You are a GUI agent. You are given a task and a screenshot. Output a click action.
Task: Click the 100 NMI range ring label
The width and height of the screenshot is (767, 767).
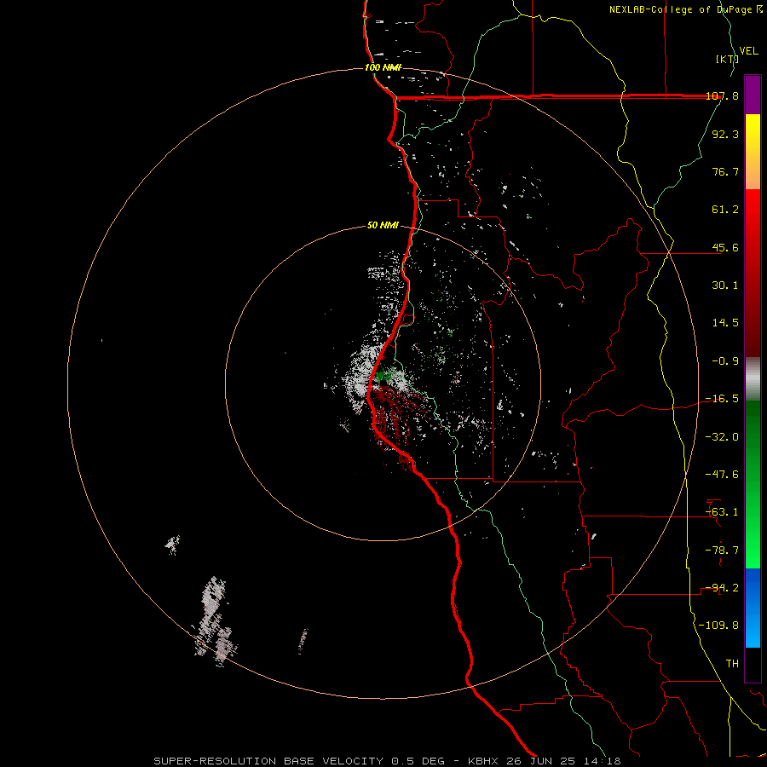coord(383,67)
